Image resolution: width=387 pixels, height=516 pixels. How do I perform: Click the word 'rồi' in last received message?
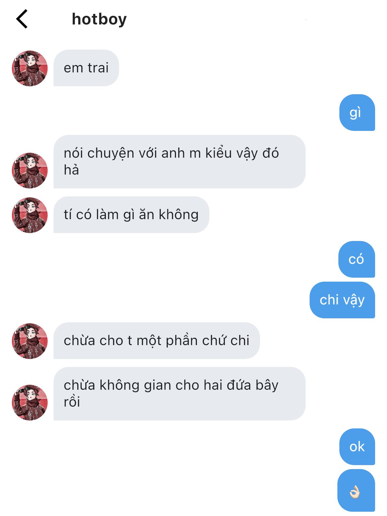pos(72,402)
